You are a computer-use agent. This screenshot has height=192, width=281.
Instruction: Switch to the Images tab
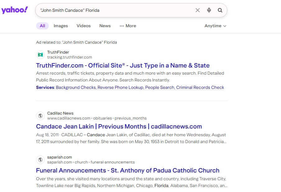pyautogui.click(x=61, y=26)
